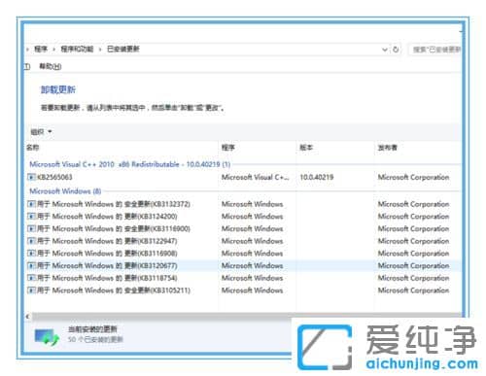Click Microsoft Corporation in the KB3118754 row
486x376 pixels.
[413, 278]
